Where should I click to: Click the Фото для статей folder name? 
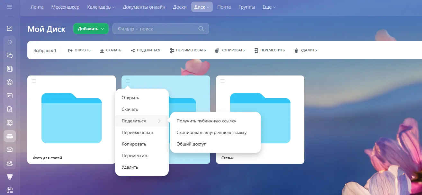click(x=47, y=158)
